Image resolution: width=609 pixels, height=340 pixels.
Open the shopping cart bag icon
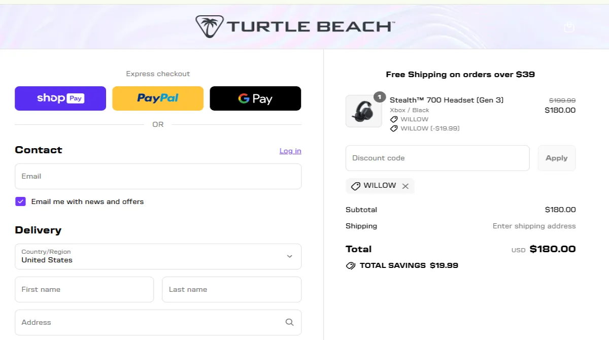(569, 27)
